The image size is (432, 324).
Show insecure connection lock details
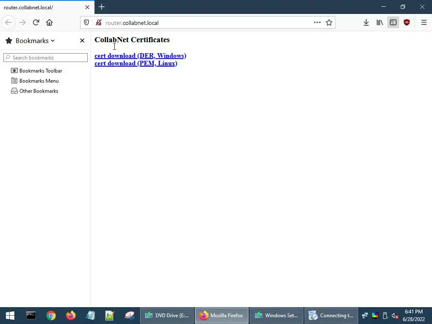99,23
